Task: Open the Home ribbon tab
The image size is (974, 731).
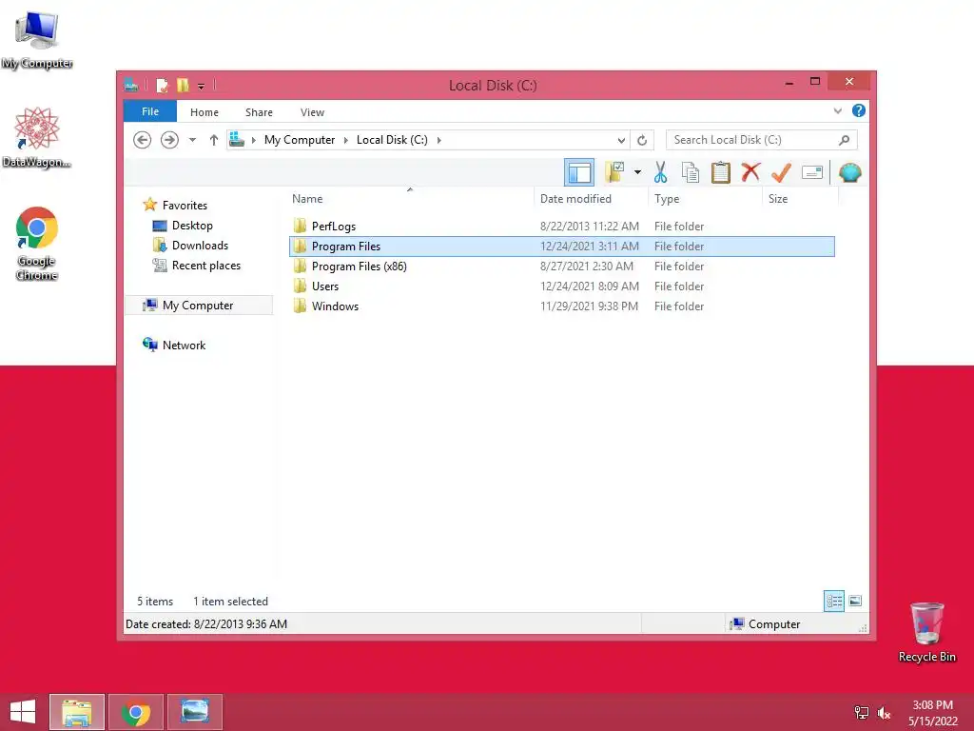Action: pyautogui.click(x=205, y=112)
